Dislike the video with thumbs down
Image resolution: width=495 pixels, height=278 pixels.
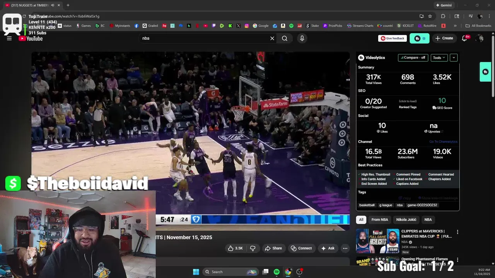[x=253, y=248]
